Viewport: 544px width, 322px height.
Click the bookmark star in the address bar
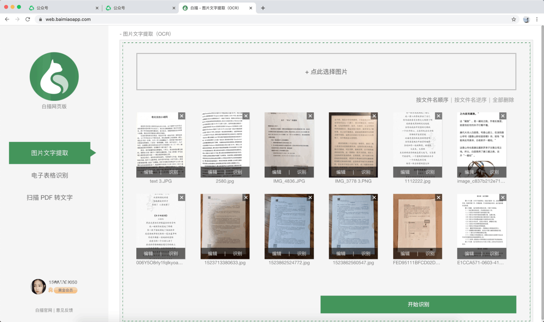(514, 19)
